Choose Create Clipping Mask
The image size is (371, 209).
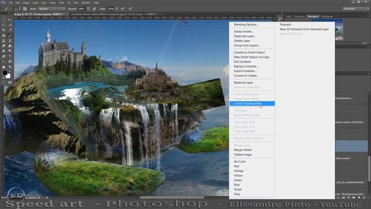click(252, 103)
